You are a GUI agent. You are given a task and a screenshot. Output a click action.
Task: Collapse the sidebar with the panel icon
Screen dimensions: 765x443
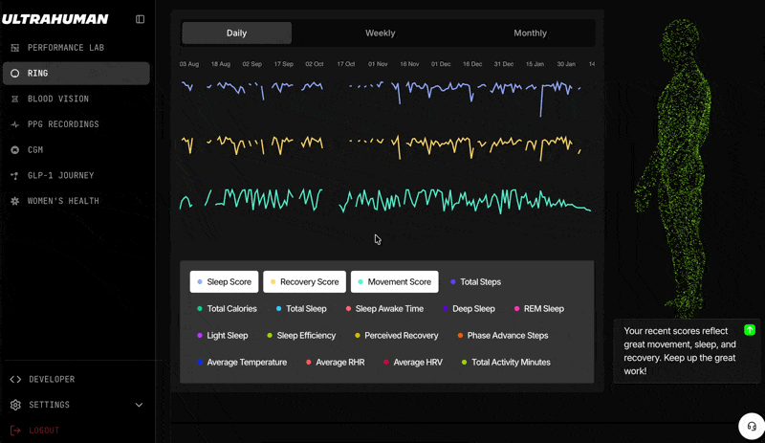tap(140, 19)
